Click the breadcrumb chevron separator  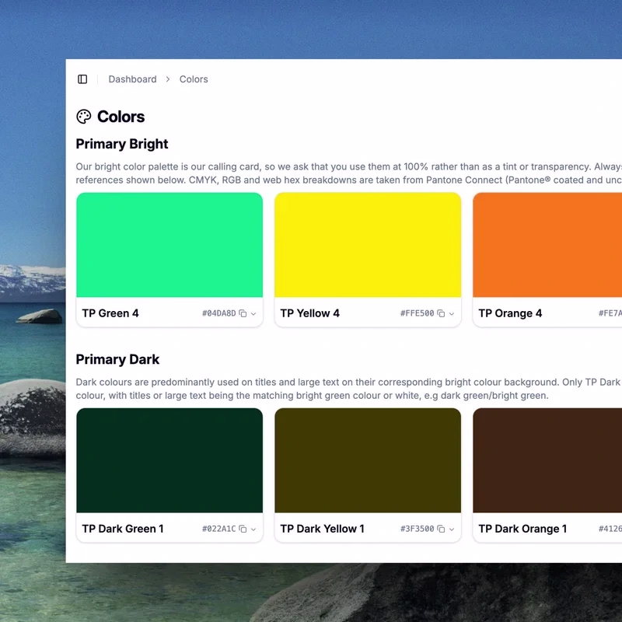[168, 79]
